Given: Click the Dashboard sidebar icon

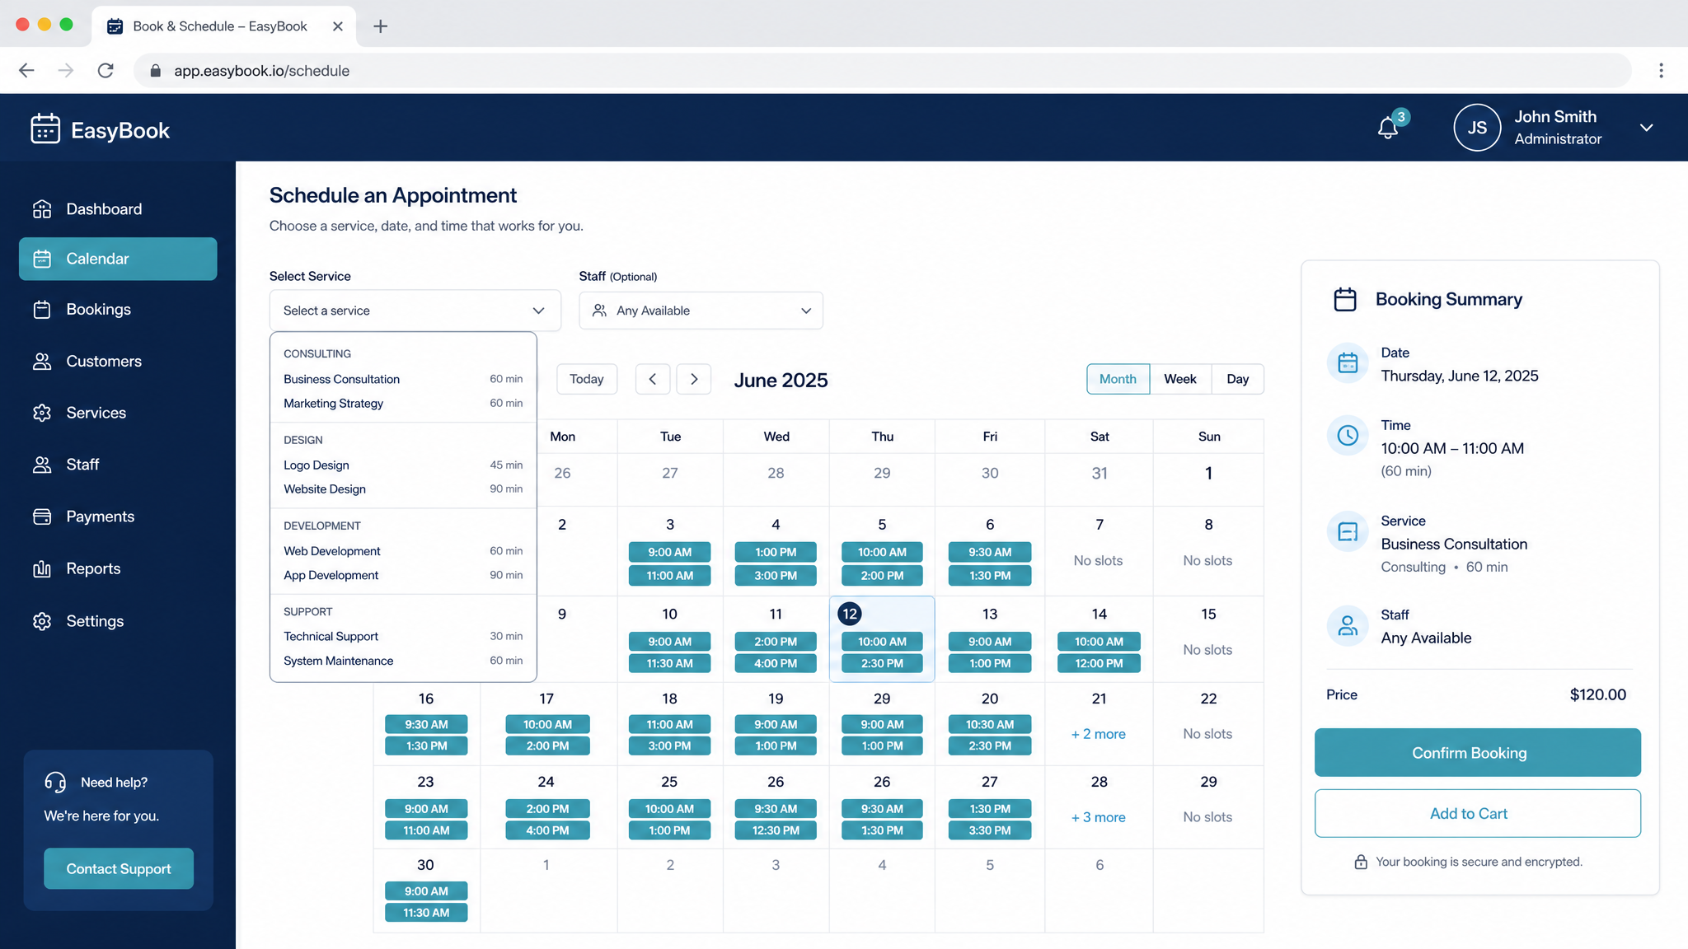Looking at the screenshot, I should tap(42, 209).
